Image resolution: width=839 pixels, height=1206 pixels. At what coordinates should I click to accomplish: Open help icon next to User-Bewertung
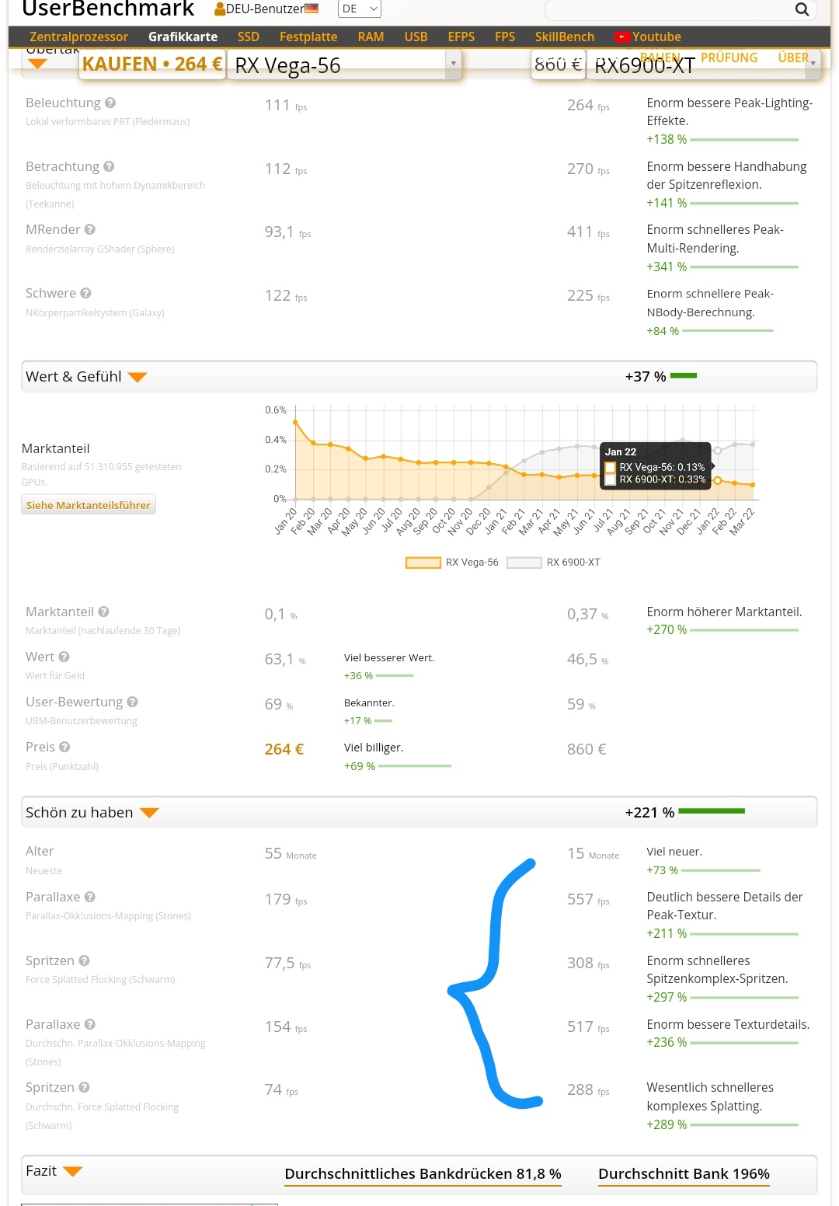[x=132, y=702]
